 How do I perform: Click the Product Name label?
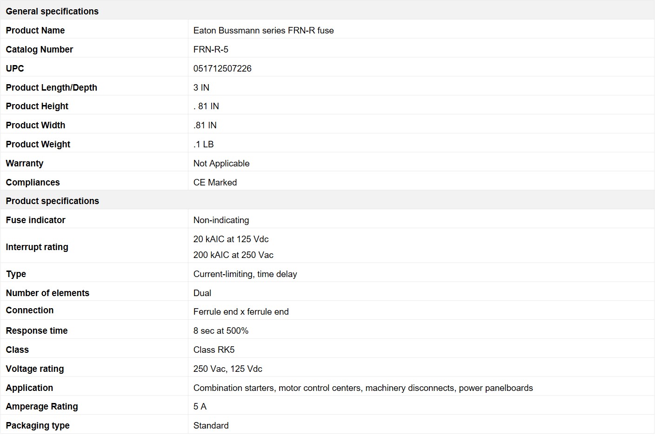(35, 30)
